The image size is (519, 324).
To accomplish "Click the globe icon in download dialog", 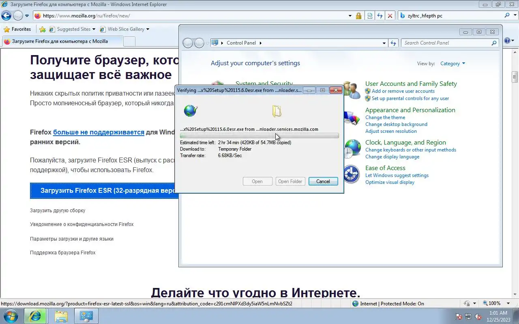I will coord(190,111).
